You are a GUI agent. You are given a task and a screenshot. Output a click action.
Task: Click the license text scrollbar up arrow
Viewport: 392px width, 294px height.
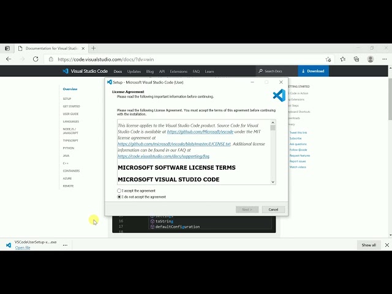273,123
